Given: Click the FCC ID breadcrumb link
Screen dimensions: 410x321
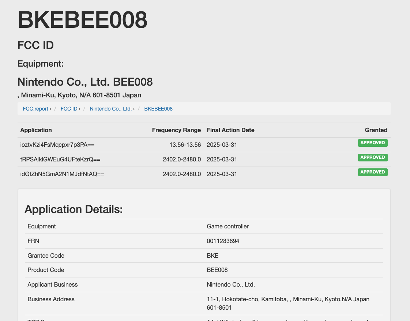Looking at the screenshot, I should pyautogui.click(x=69, y=109).
